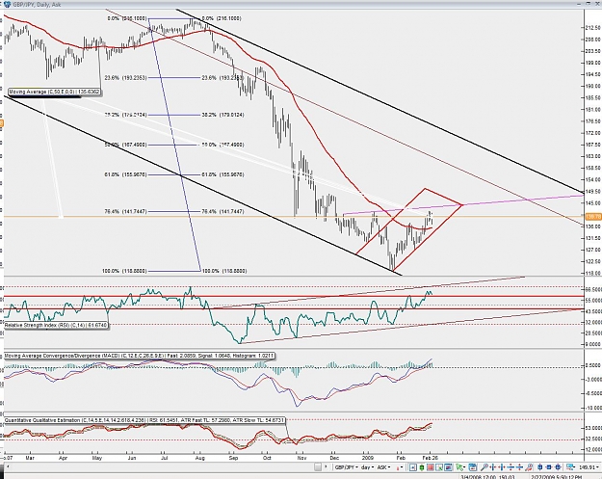Select the Relative Strength Index indicator label
This screenshot has width=602, height=479.
click(56, 325)
